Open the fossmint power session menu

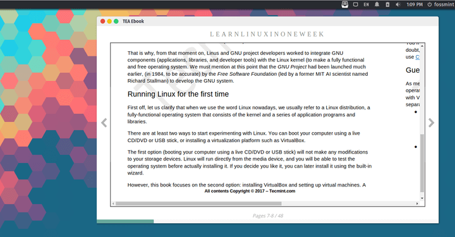point(440,4)
